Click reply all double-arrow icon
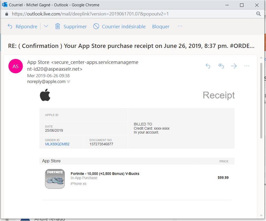 pyautogui.click(x=221, y=66)
